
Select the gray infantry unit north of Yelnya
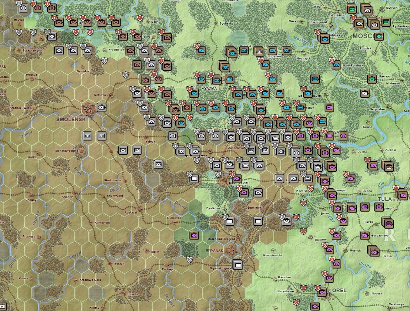point(173,136)
